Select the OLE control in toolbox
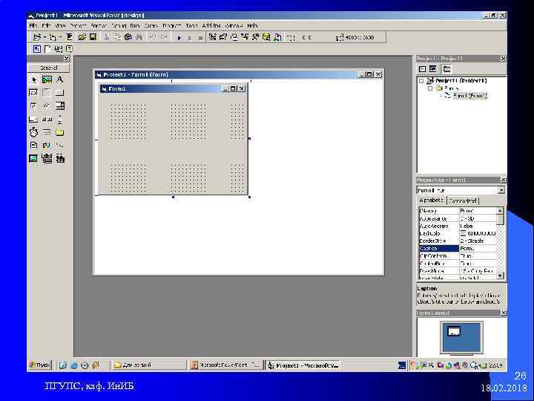The image size is (534, 401). [x=60, y=159]
